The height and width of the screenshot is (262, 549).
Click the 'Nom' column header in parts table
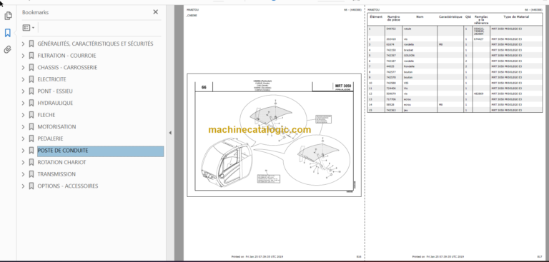coord(420,17)
